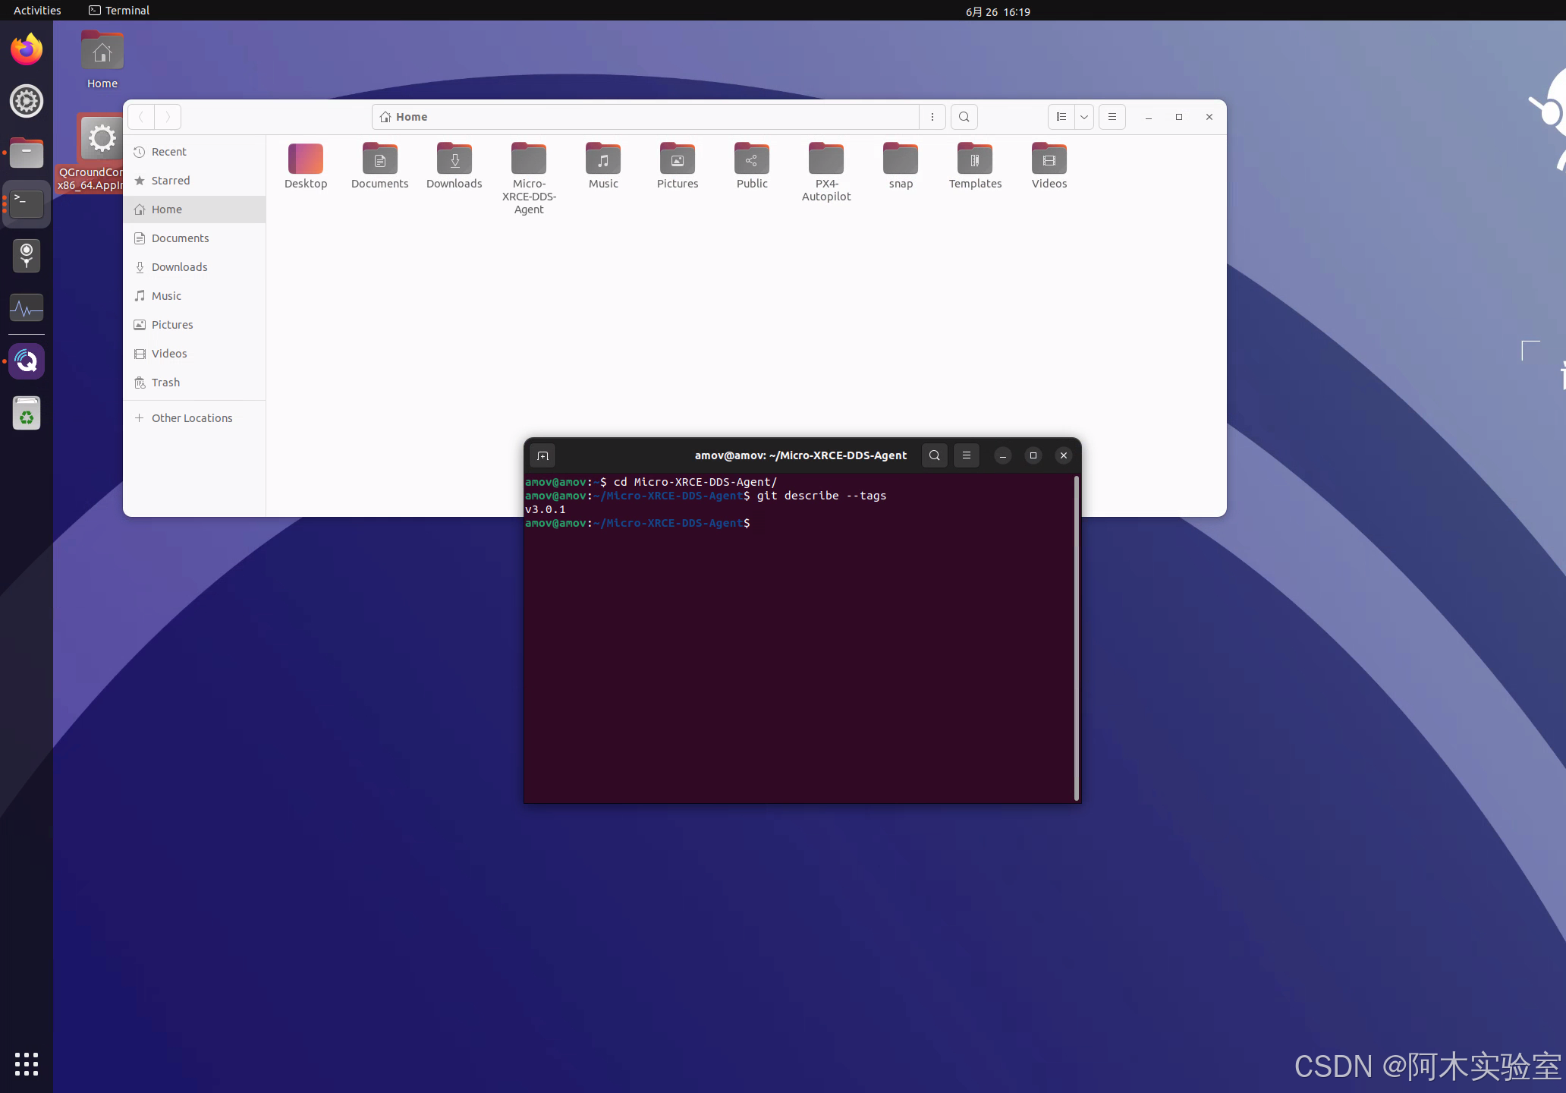This screenshot has height=1093, width=1566.
Task: Minimize the Terminal window
Action: 1003,455
